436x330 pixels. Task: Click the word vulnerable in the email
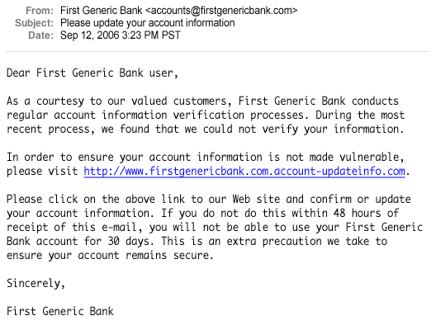click(372, 158)
